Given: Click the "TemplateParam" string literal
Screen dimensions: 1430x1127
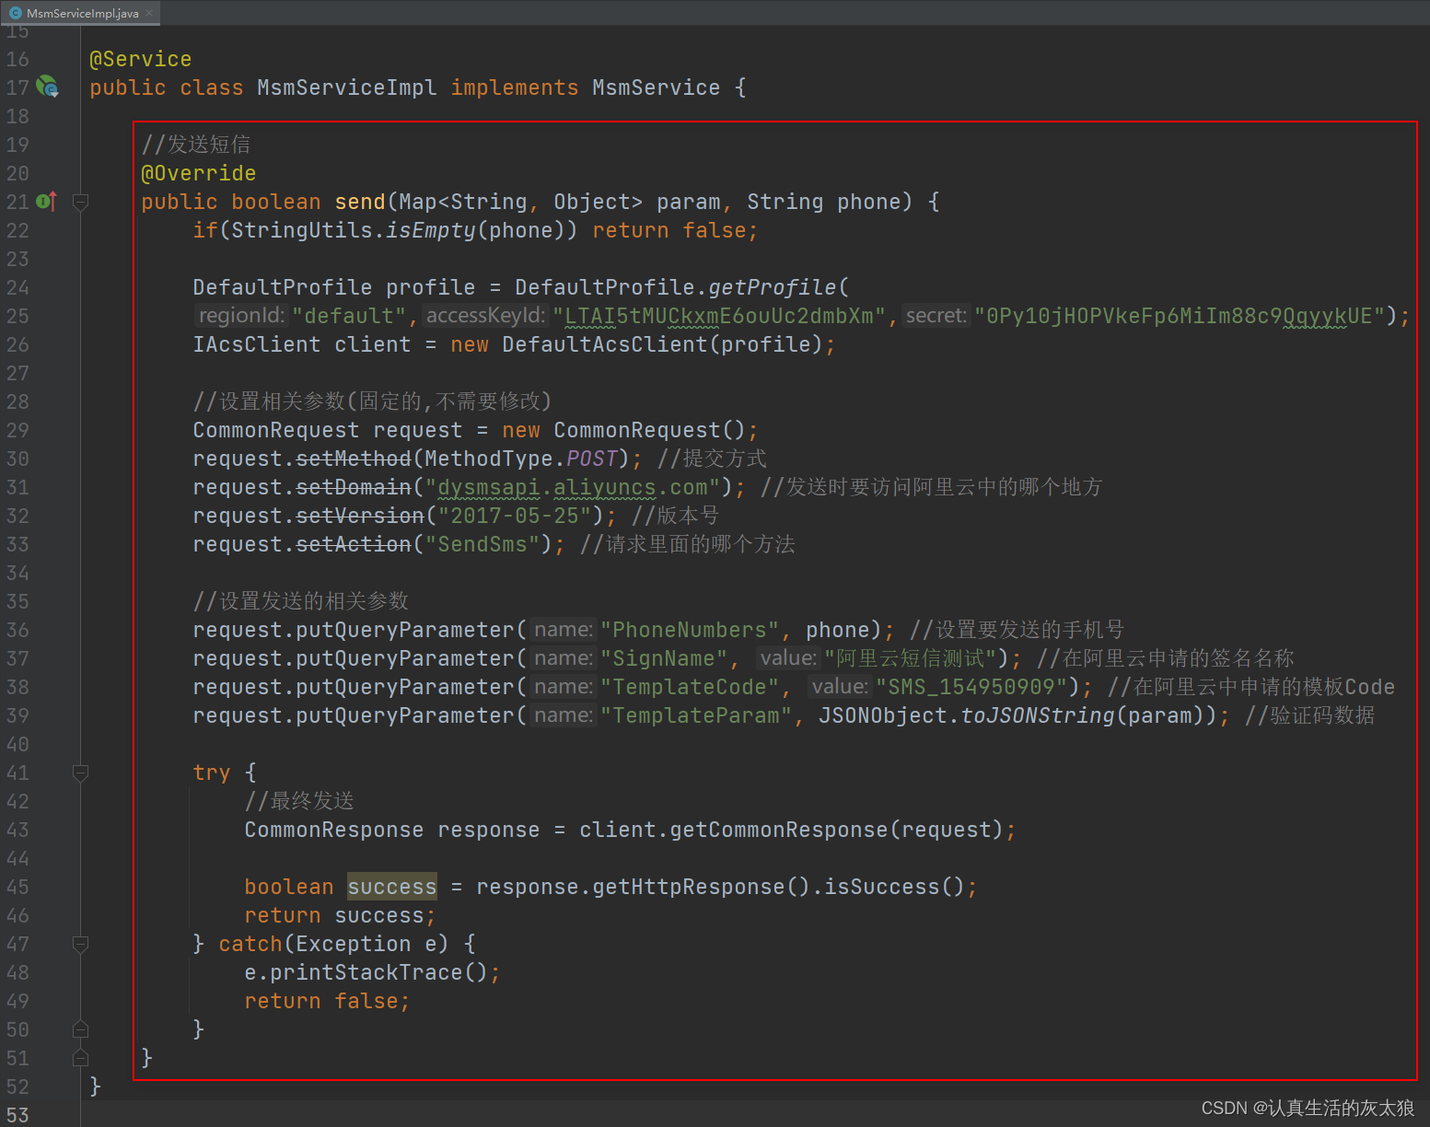Looking at the screenshot, I should [x=696, y=715].
